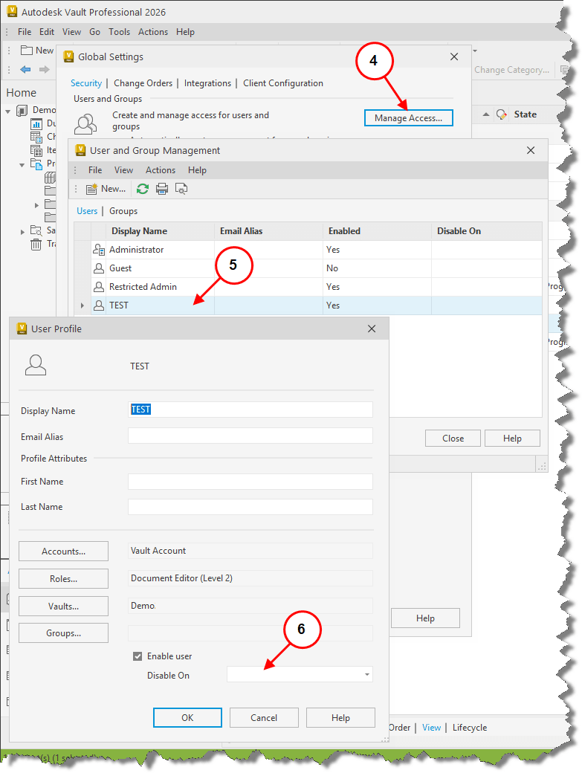Click the Users and Groups icon in Global Settings

point(85,123)
